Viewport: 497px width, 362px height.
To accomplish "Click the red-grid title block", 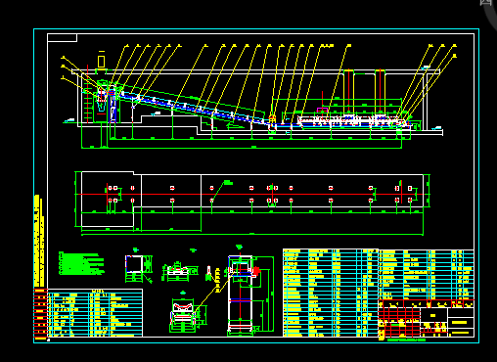I will 427,319.
